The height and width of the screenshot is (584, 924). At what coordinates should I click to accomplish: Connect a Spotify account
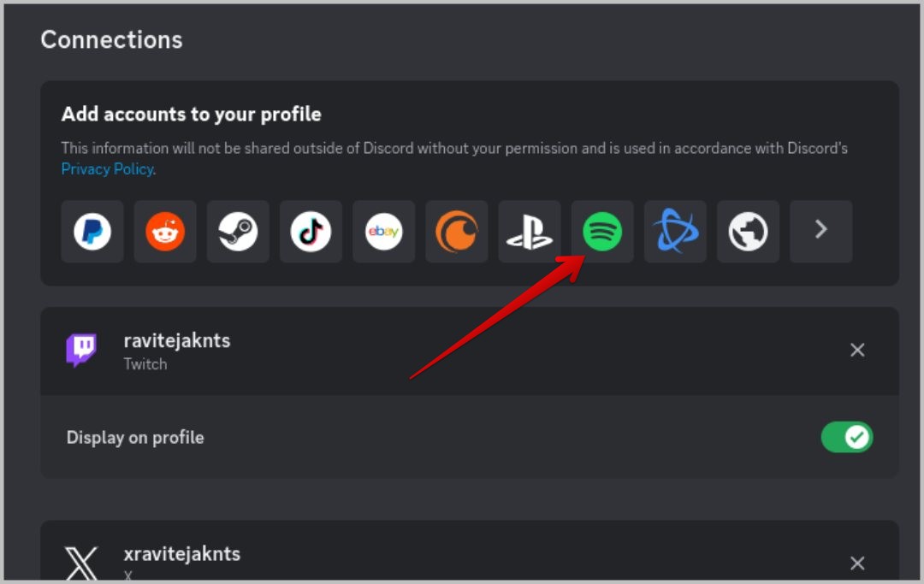tap(602, 232)
